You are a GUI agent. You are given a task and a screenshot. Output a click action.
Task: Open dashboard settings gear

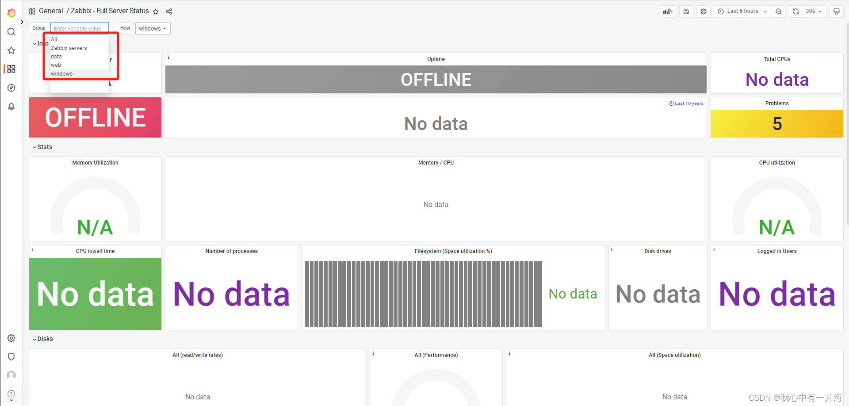coord(704,11)
